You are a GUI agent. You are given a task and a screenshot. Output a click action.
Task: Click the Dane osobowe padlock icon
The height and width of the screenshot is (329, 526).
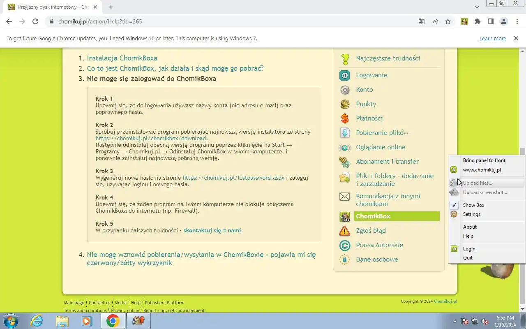pyautogui.click(x=345, y=259)
